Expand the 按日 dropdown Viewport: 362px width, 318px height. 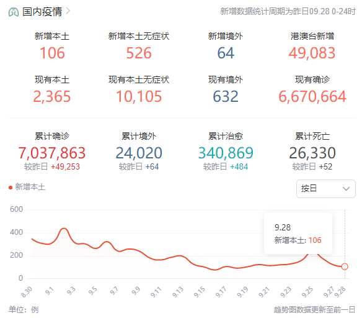tap(326, 189)
